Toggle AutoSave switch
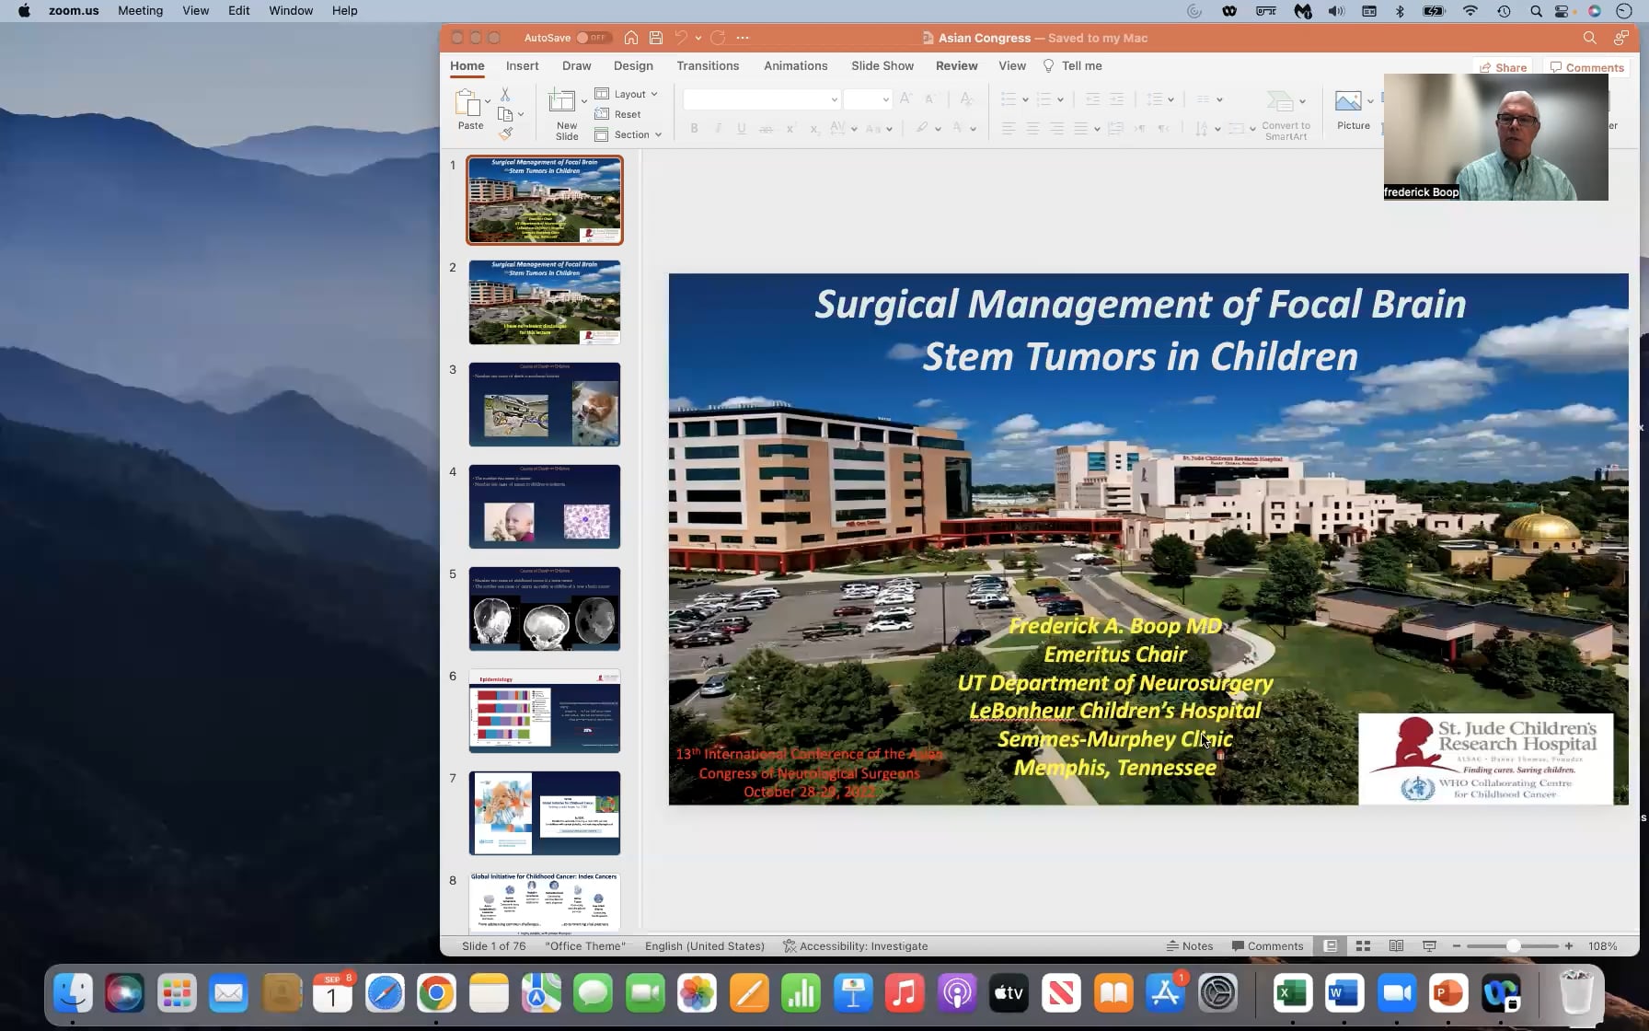1649x1031 pixels. coord(593,38)
